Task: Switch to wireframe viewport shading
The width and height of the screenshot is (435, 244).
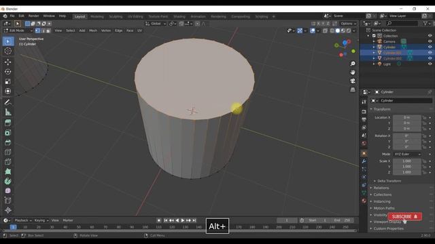Action: click(x=332, y=30)
